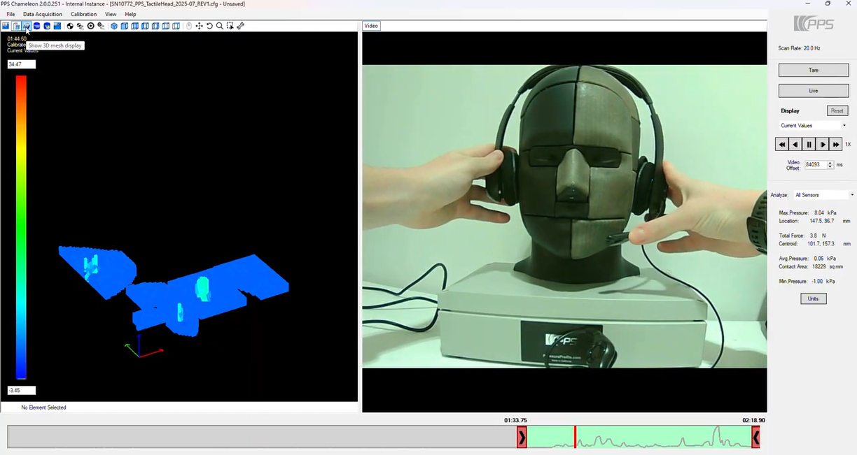The height and width of the screenshot is (455, 857).
Task: Click the save file toolbar icon
Action: coord(15,26)
